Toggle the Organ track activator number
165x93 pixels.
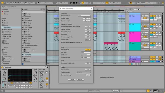tap(153, 16)
